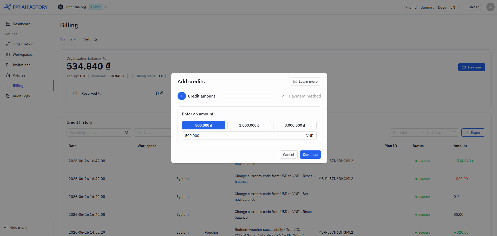Open the Docs link
497x236 pixels.
point(442,7)
